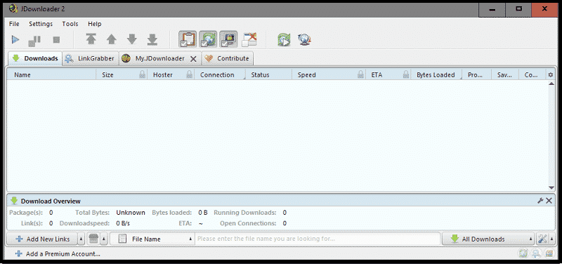Stop all downloads with stop icon
The image size is (562, 264).
56,40
